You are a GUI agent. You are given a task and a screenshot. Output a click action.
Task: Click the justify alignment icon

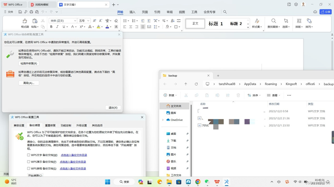coord(143,27)
